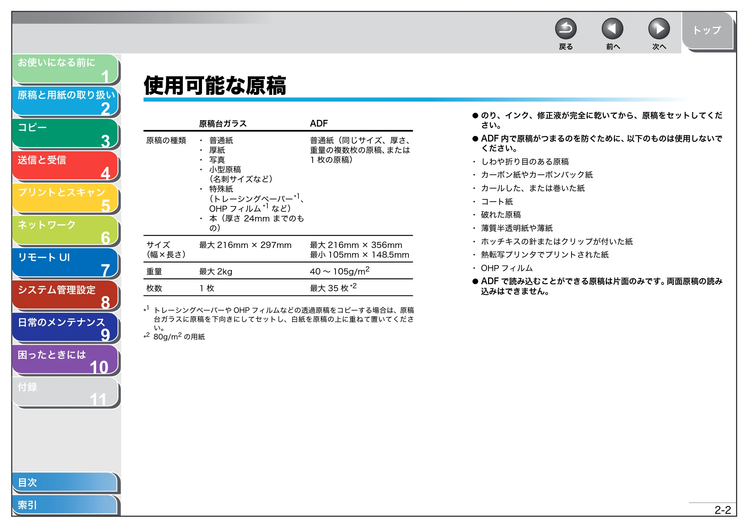The width and height of the screenshot is (748, 528).
Task: Click the ADF column header
Action: tap(319, 124)
